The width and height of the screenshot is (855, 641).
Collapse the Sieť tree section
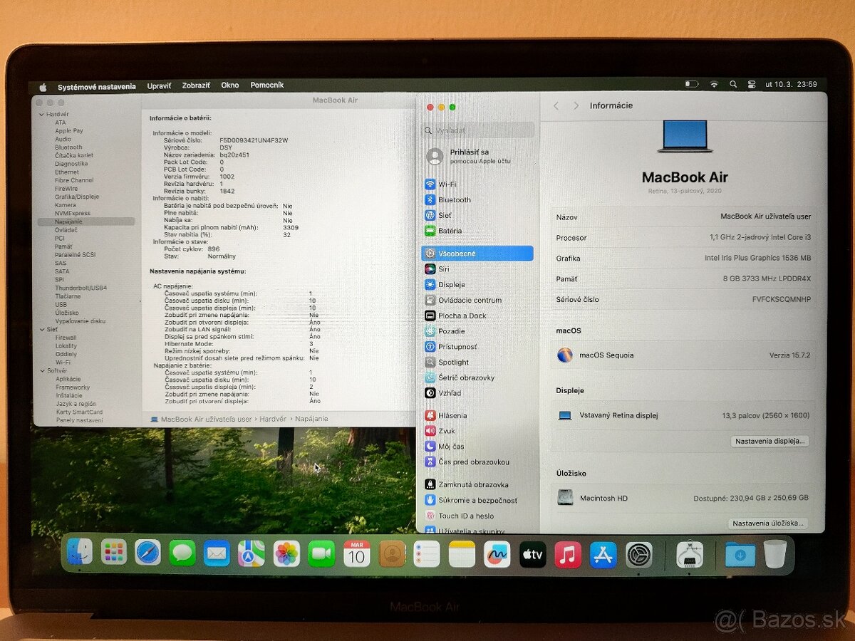(43, 330)
